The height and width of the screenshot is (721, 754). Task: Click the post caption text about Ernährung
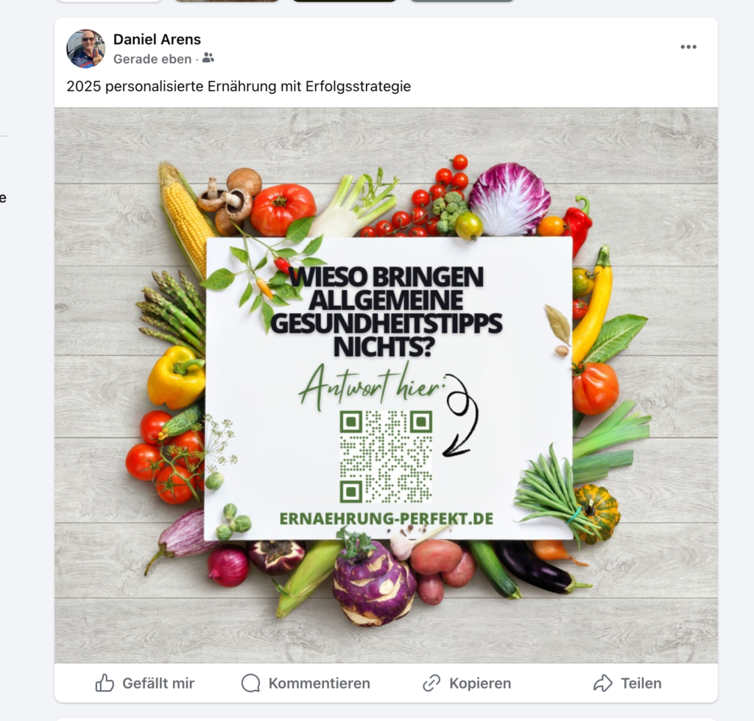coord(239,87)
